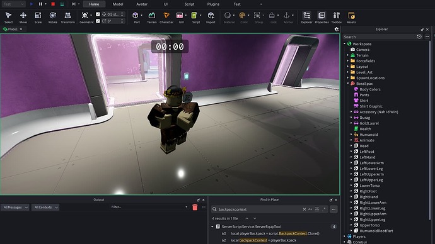Toggle the Properties panel button

click(322, 18)
